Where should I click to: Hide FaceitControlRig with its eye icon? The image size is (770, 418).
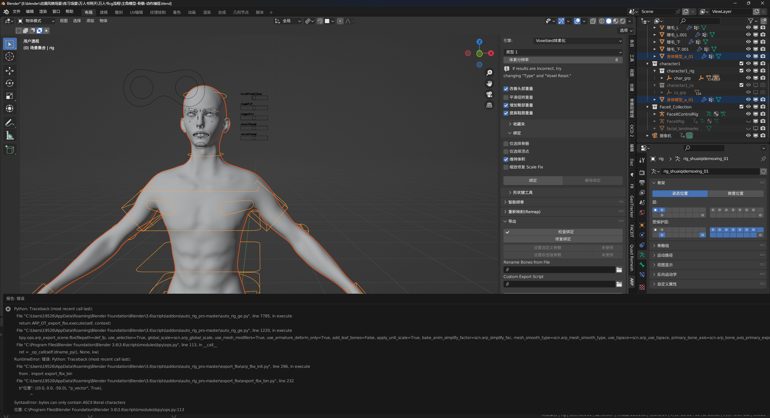tap(748, 114)
